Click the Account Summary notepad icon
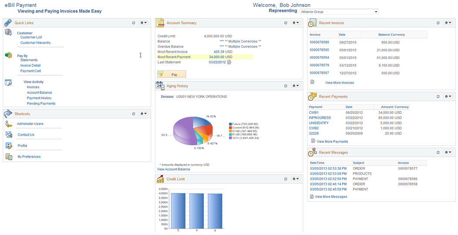Screen dimensions: 458x235 tap(160, 23)
